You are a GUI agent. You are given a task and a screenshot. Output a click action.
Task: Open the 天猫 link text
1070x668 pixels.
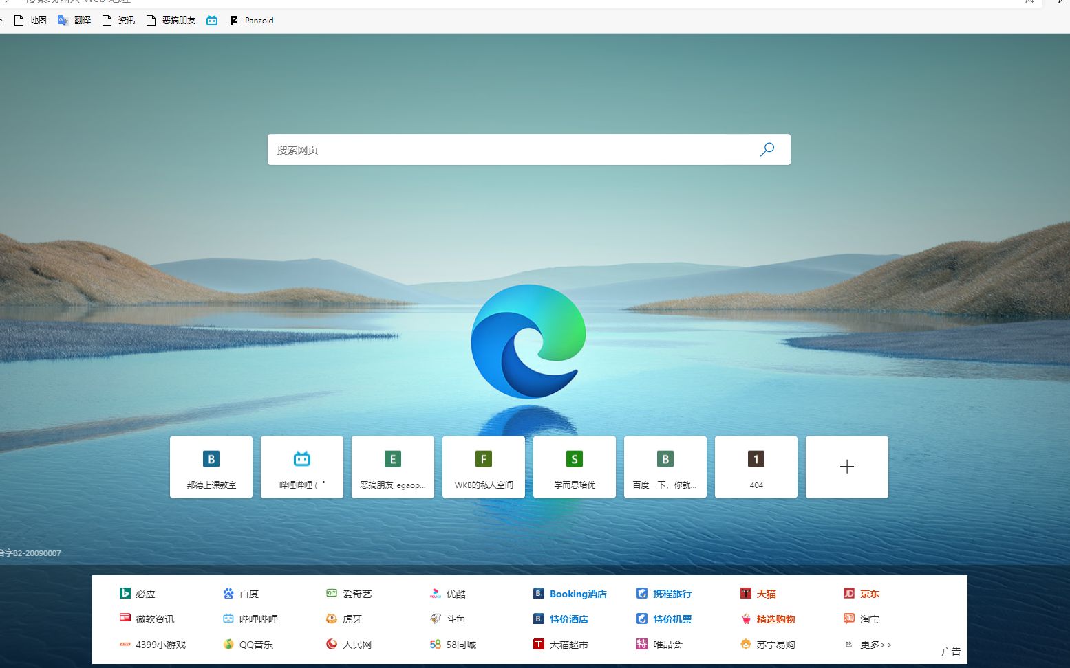coord(767,594)
